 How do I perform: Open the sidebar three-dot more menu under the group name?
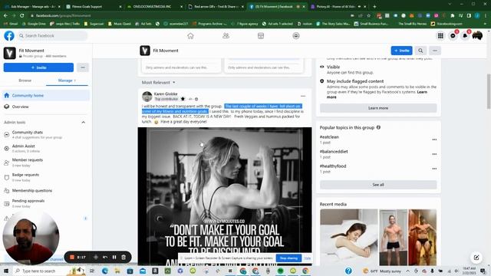pyautogui.click(x=83, y=67)
